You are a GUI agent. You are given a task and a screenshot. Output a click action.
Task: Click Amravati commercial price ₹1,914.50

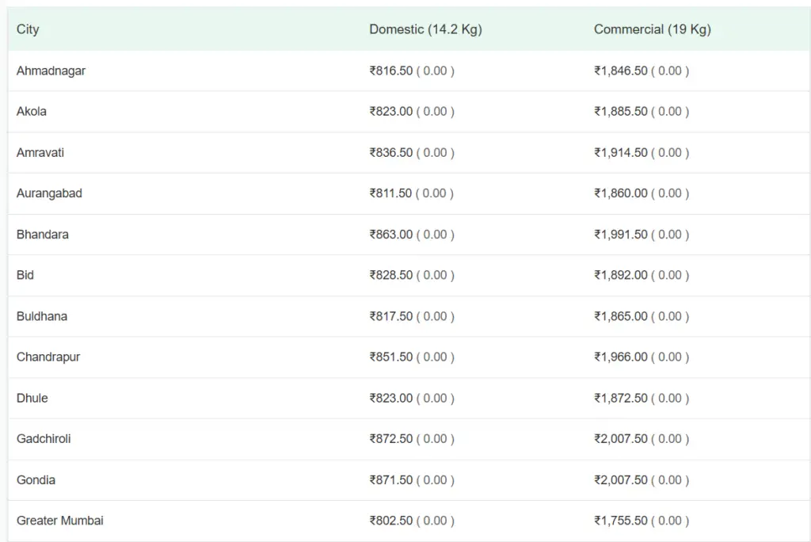pyautogui.click(x=621, y=153)
